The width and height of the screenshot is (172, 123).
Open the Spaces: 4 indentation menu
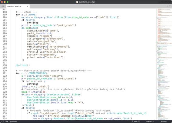pyautogui.click(x=150, y=121)
